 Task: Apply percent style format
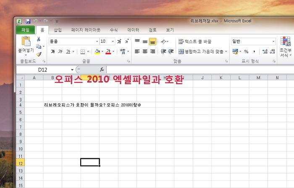click(x=247, y=52)
